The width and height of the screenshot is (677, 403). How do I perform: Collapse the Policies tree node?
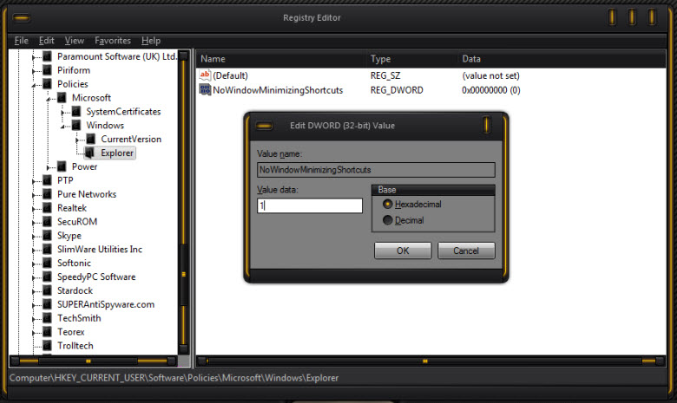(x=34, y=85)
